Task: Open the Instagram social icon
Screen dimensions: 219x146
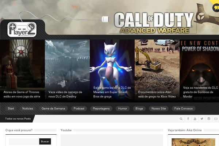Action: pyautogui.click(x=209, y=119)
